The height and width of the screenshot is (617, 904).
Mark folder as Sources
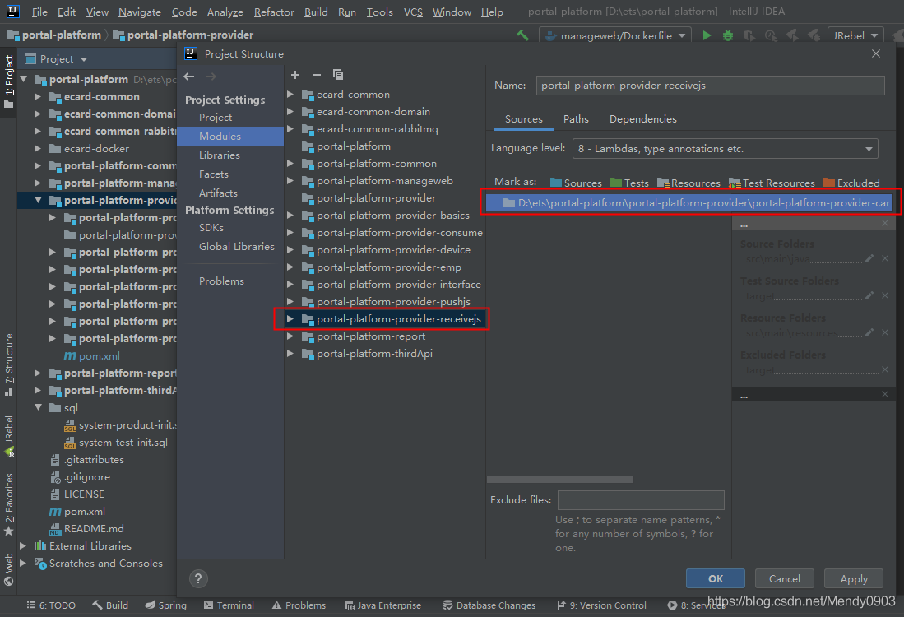click(576, 183)
